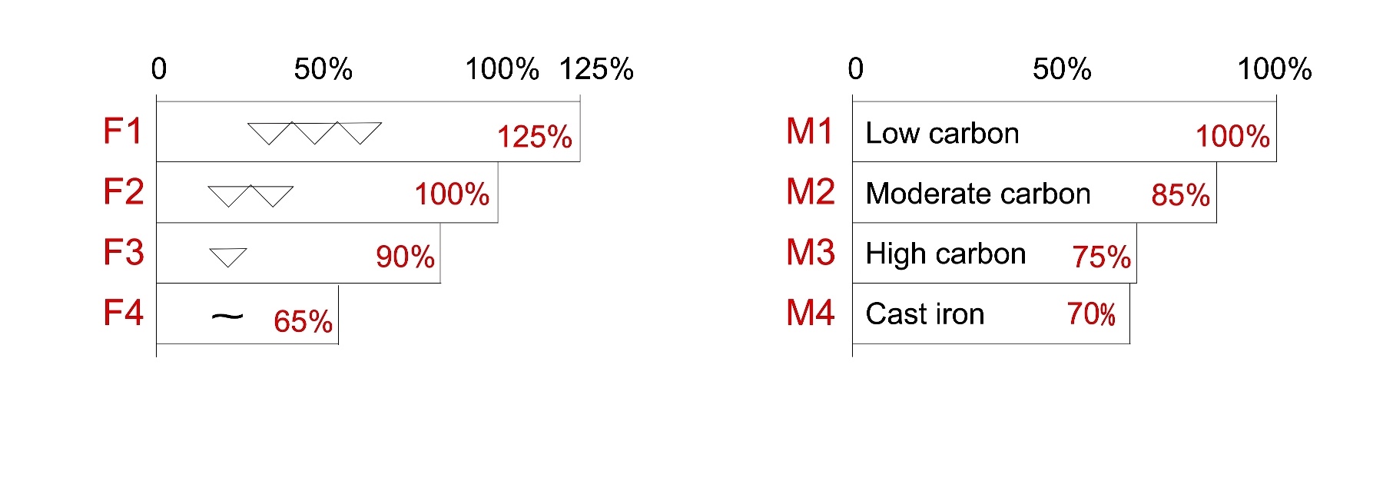Click the 125% value in F1 bar
This screenshot has height=481, width=1393.
click(x=535, y=138)
